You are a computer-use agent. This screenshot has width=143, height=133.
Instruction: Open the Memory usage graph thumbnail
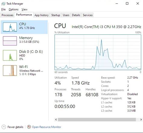tap(10, 41)
